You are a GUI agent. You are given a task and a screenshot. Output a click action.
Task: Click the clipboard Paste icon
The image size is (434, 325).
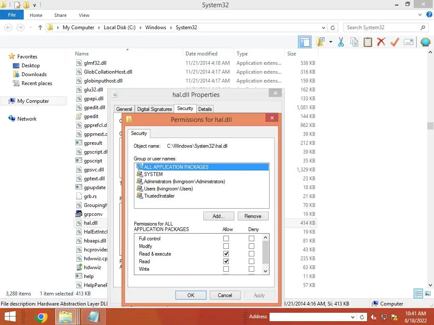pyautogui.click(x=367, y=42)
